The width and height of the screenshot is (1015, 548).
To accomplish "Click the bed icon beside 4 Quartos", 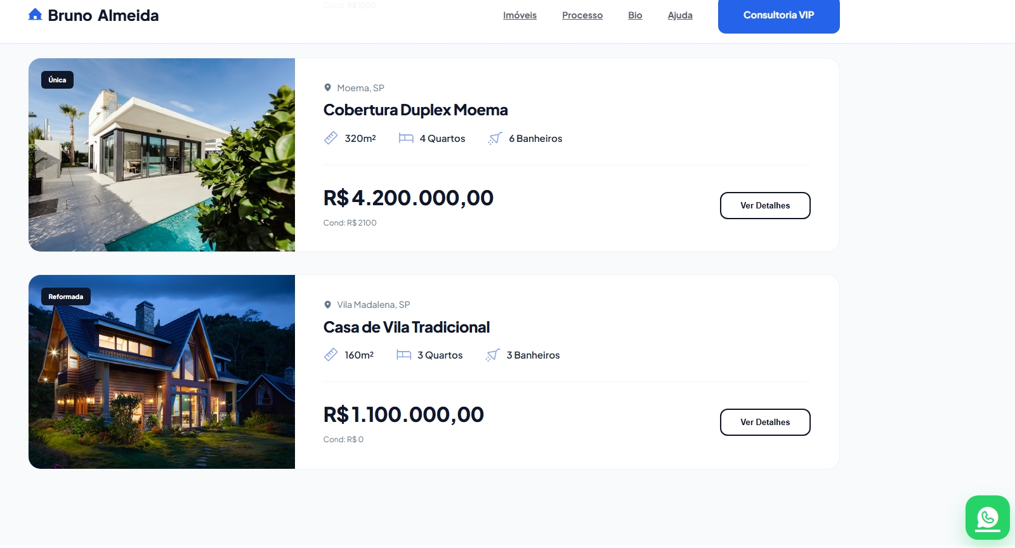I will (x=405, y=138).
